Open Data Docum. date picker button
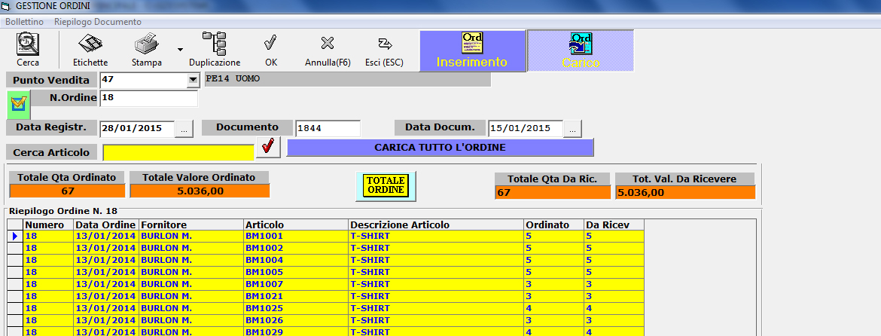 click(x=572, y=130)
